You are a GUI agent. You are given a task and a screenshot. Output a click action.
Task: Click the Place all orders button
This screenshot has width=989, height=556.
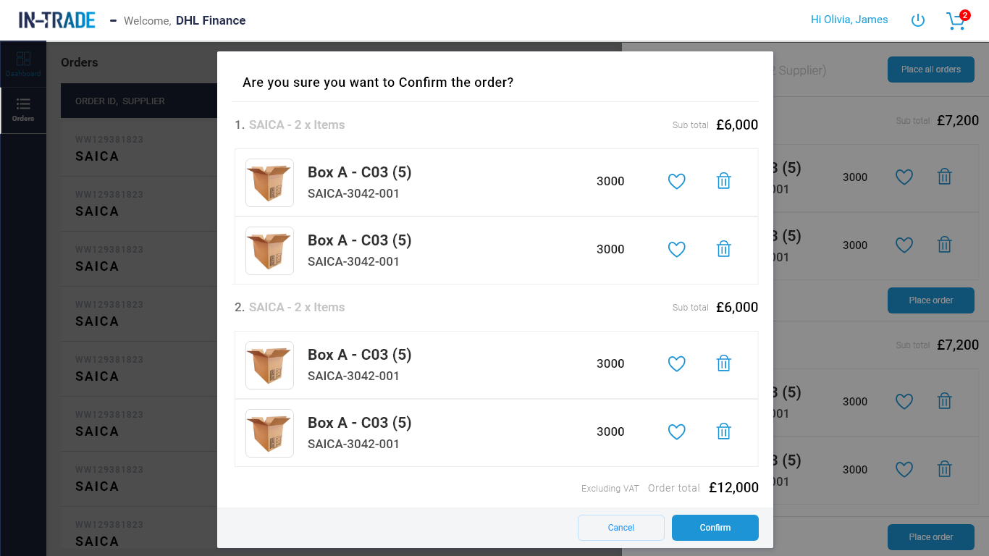click(931, 69)
